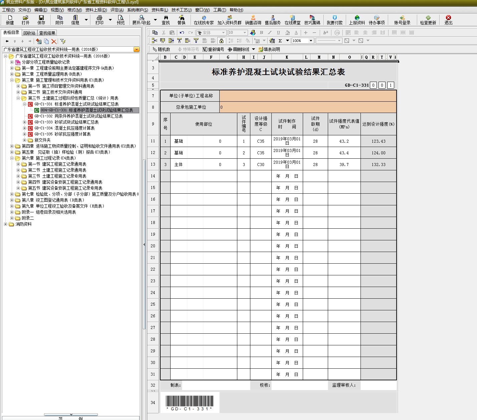Open the template library dropdown 广东省建筑工程竣工验收
The height and width of the screenshot is (420, 477).
[x=137, y=49]
